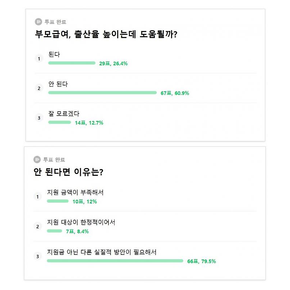
Task: Select number 1 circle for 된다
Action: [x=39, y=59]
